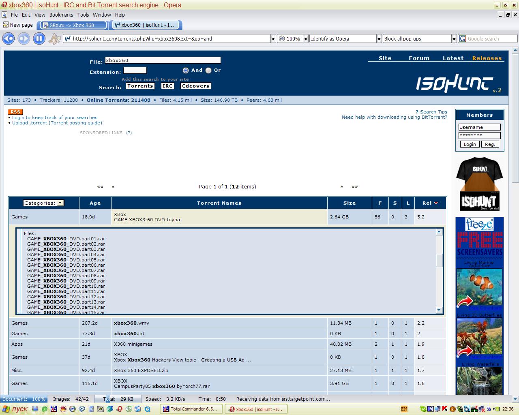Click the XBox 360 EXPOSED.zip torrent

pos(141,370)
